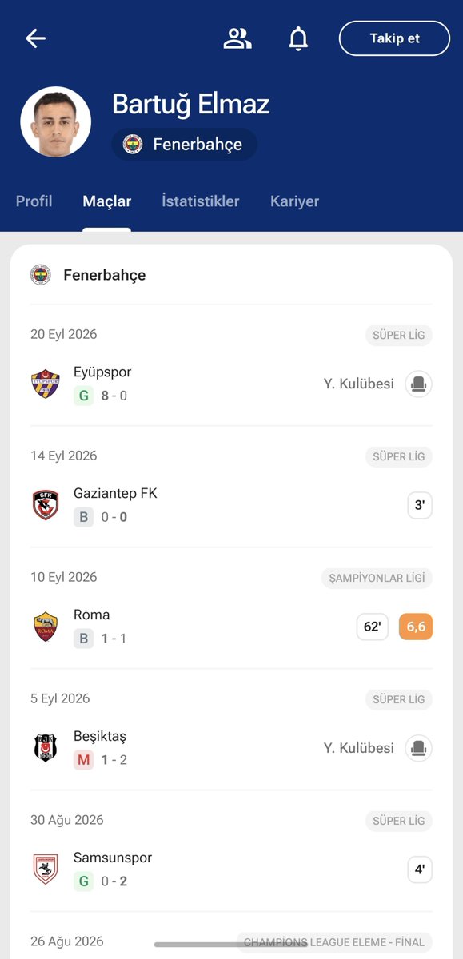Select the Maçlar tab
Screen dimensions: 463x959
(107, 201)
